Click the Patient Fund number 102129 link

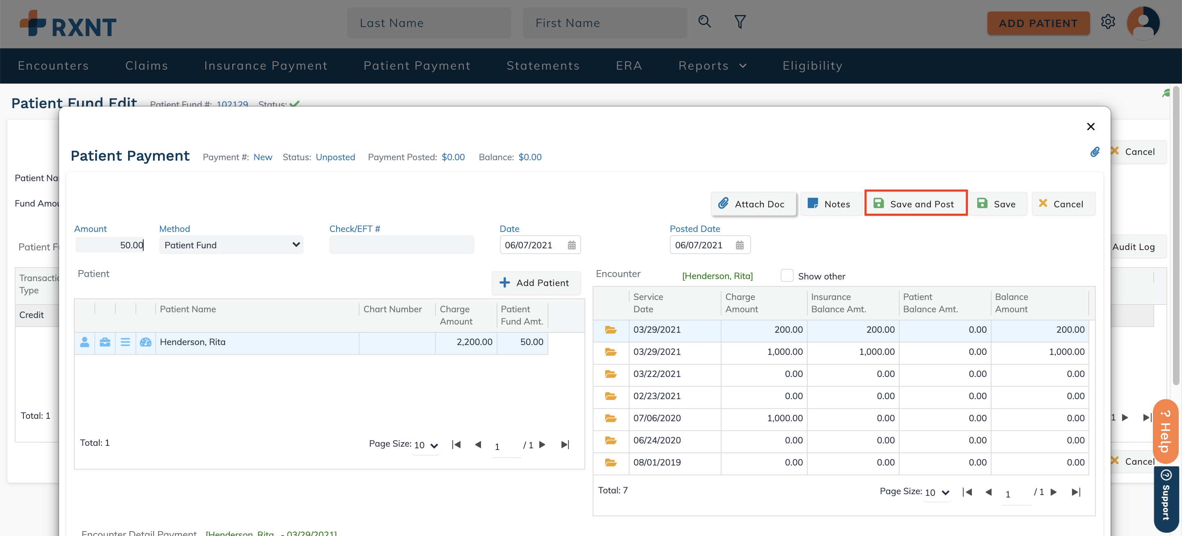tap(232, 104)
